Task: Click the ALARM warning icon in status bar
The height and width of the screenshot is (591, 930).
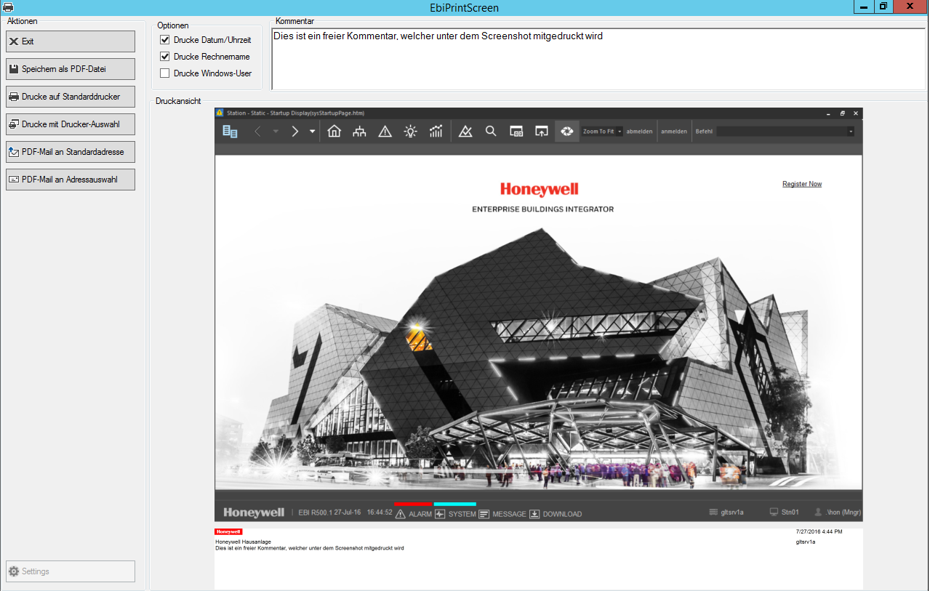Action: coord(400,514)
